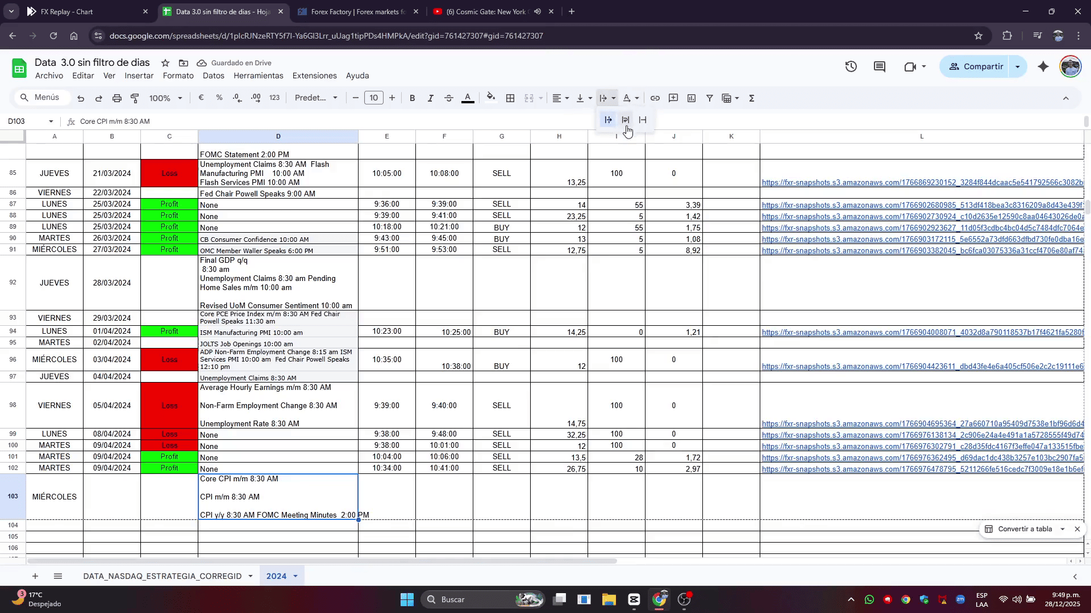The image size is (1091, 613).
Task: Open the fill color picker
Action: [x=490, y=98]
